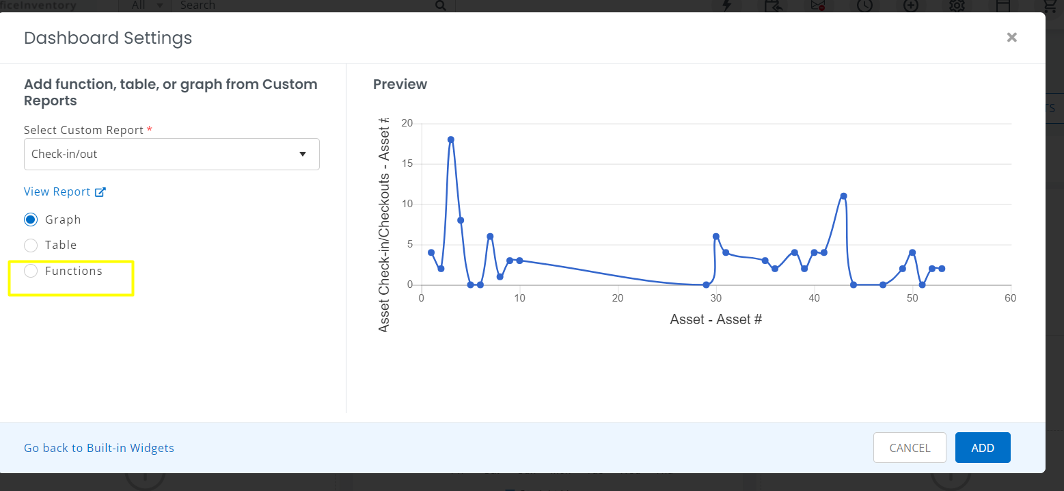This screenshot has width=1064, height=491.
Task: Click the 'Asset - Asset #' axis label
Action: point(715,319)
